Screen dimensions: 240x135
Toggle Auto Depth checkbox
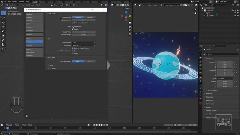tap(73, 29)
